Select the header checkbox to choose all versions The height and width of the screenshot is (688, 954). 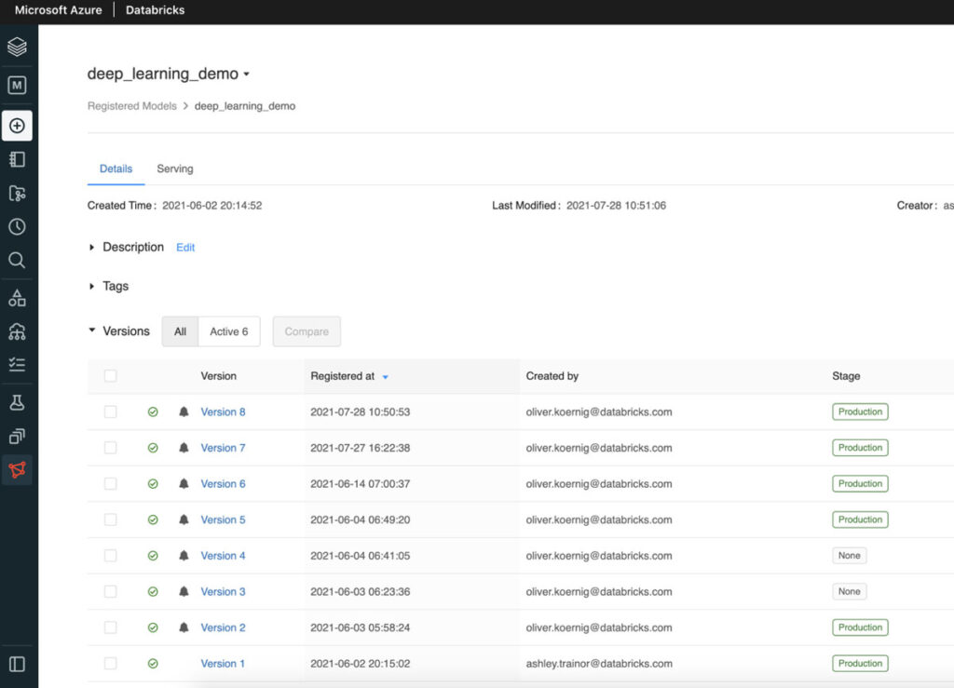110,376
